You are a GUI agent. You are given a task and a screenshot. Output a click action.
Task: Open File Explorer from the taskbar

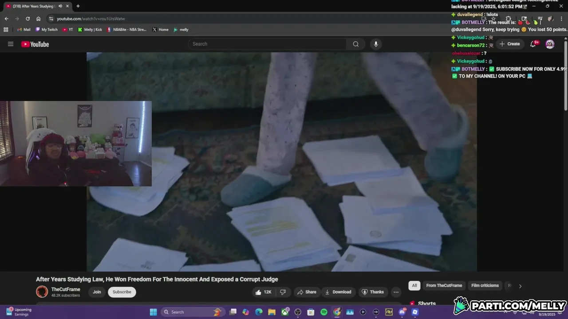(272, 312)
